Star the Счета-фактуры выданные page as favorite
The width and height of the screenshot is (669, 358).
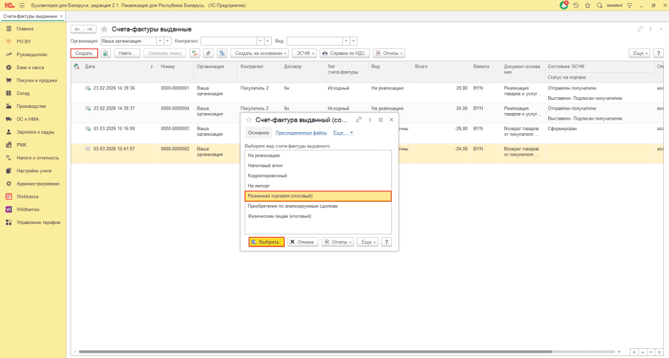point(104,29)
